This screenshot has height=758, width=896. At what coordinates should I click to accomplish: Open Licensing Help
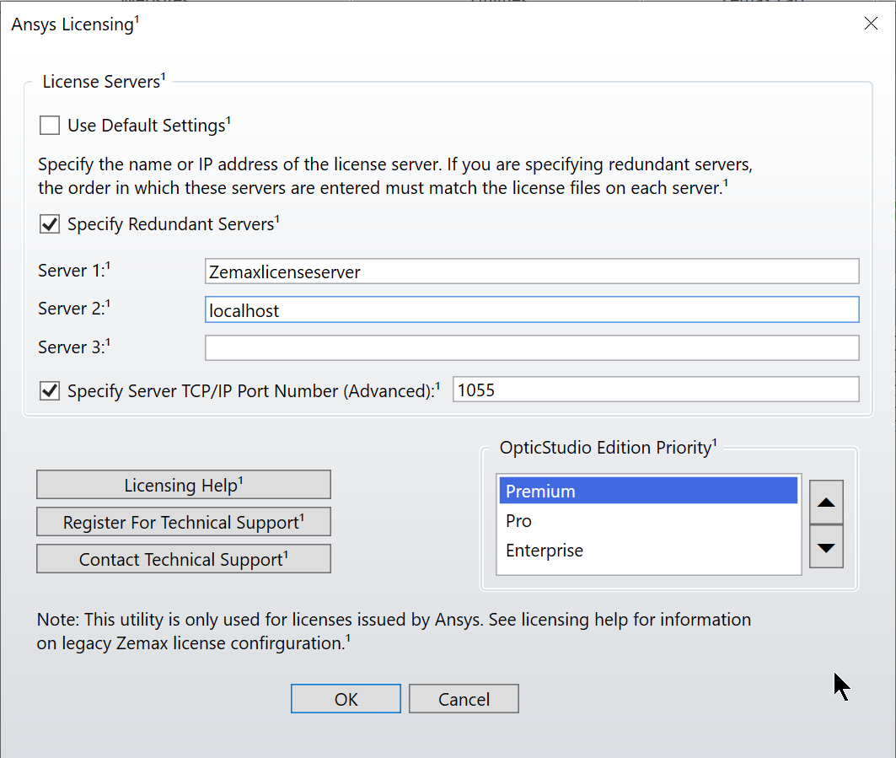pos(184,485)
